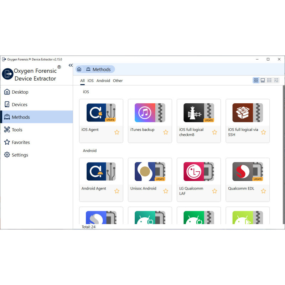This screenshot has width=285, height=285.
Task: Click the home icon in the breadcrumb bar
Action: pos(79,69)
